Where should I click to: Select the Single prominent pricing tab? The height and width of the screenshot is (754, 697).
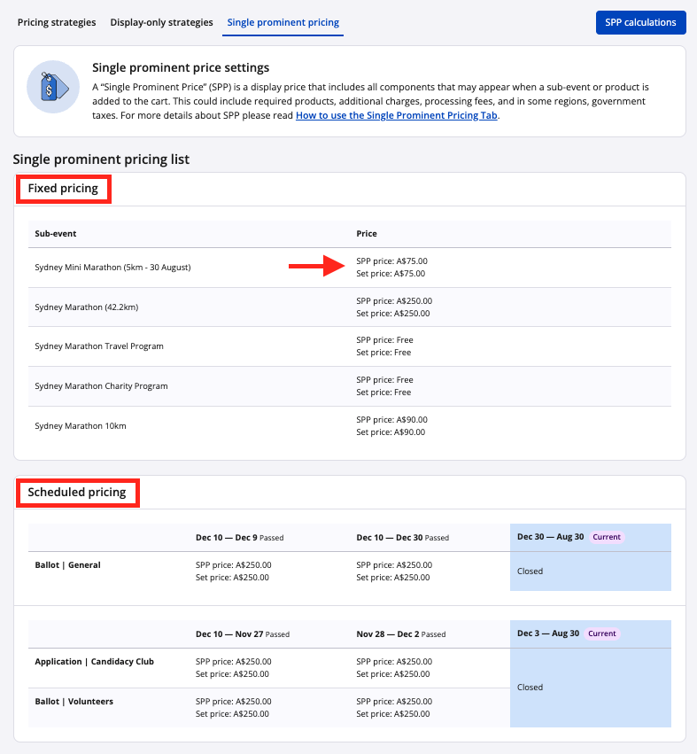click(x=283, y=22)
